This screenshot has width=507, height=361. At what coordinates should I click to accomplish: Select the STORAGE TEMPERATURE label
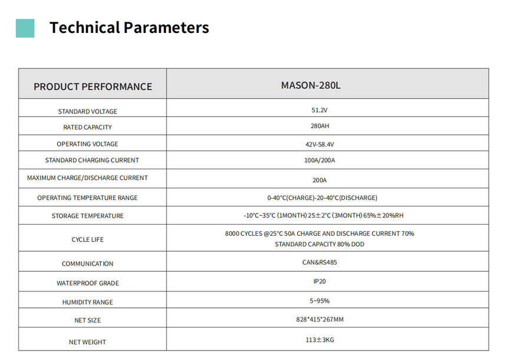[x=88, y=216]
